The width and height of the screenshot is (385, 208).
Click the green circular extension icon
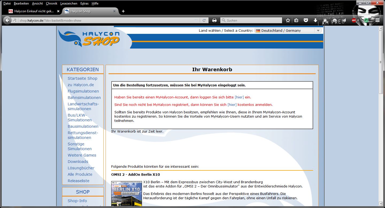pos(366,20)
